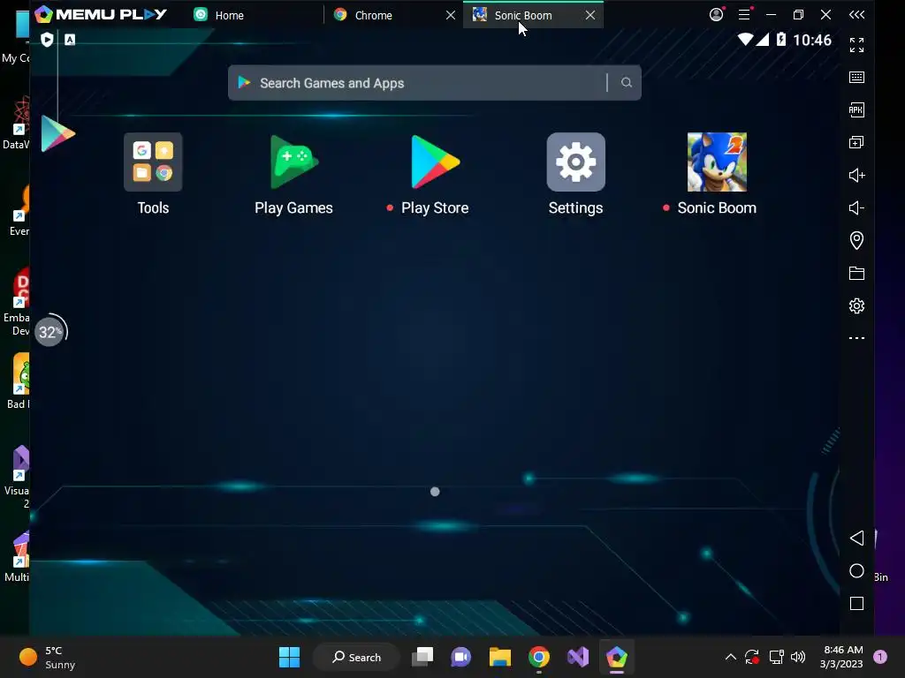Tap the Android recent apps square button
905x678 pixels.
856,604
